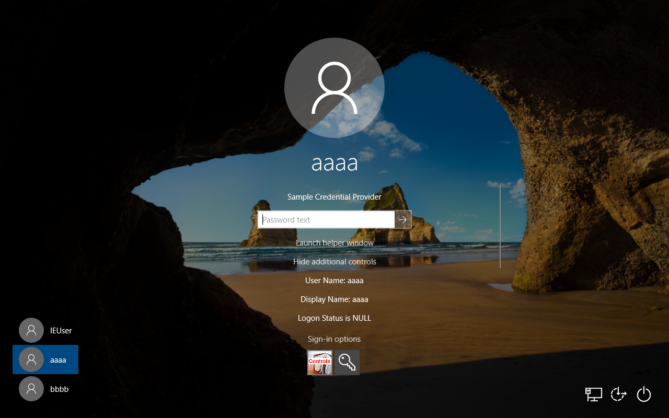The width and height of the screenshot is (669, 418).
Task: Select the Controls sample credential provider icon
Action: tap(320, 363)
